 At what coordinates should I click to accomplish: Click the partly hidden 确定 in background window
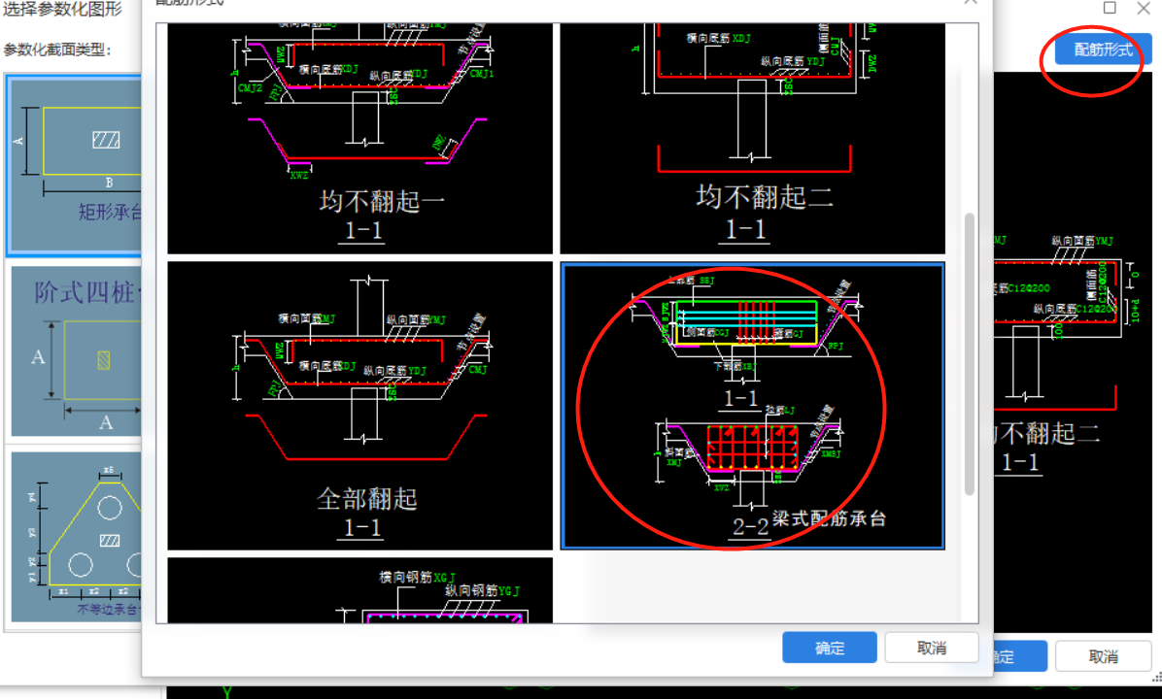click(1020, 656)
